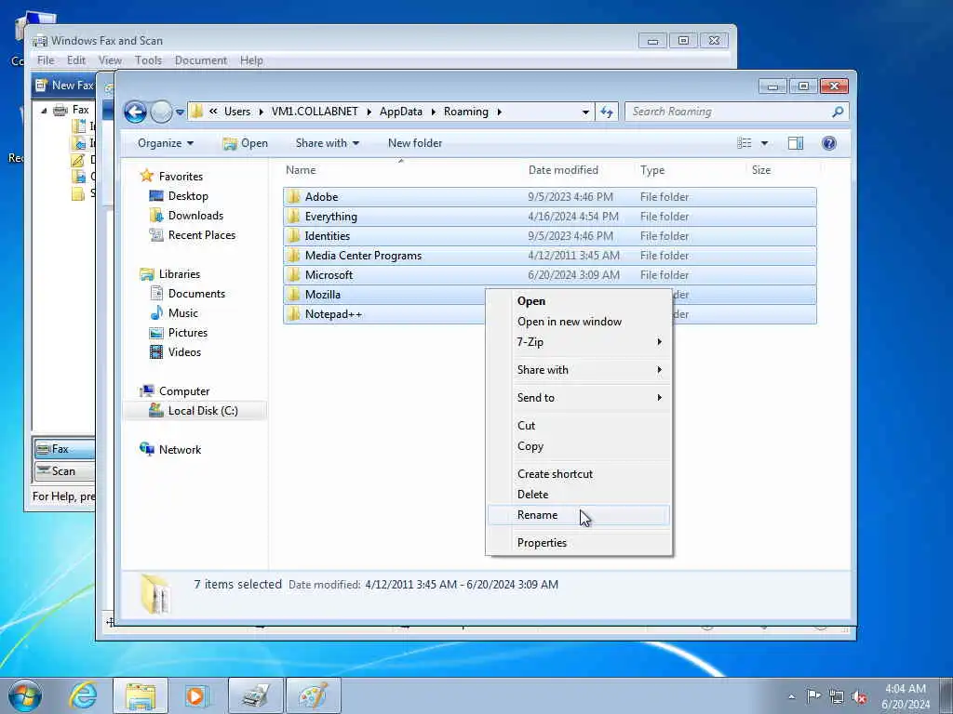Choose Copy in the context menu

pyautogui.click(x=579, y=446)
